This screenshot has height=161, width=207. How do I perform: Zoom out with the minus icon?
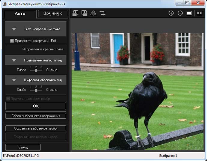tap(180, 13)
